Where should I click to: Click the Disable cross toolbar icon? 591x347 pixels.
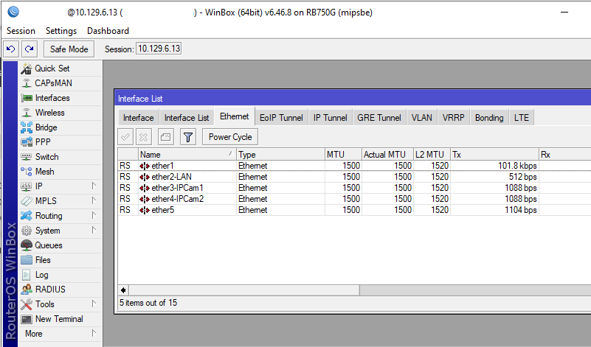pyautogui.click(x=144, y=137)
